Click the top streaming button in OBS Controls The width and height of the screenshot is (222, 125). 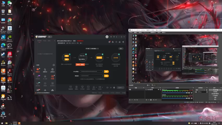(x=215, y=90)
